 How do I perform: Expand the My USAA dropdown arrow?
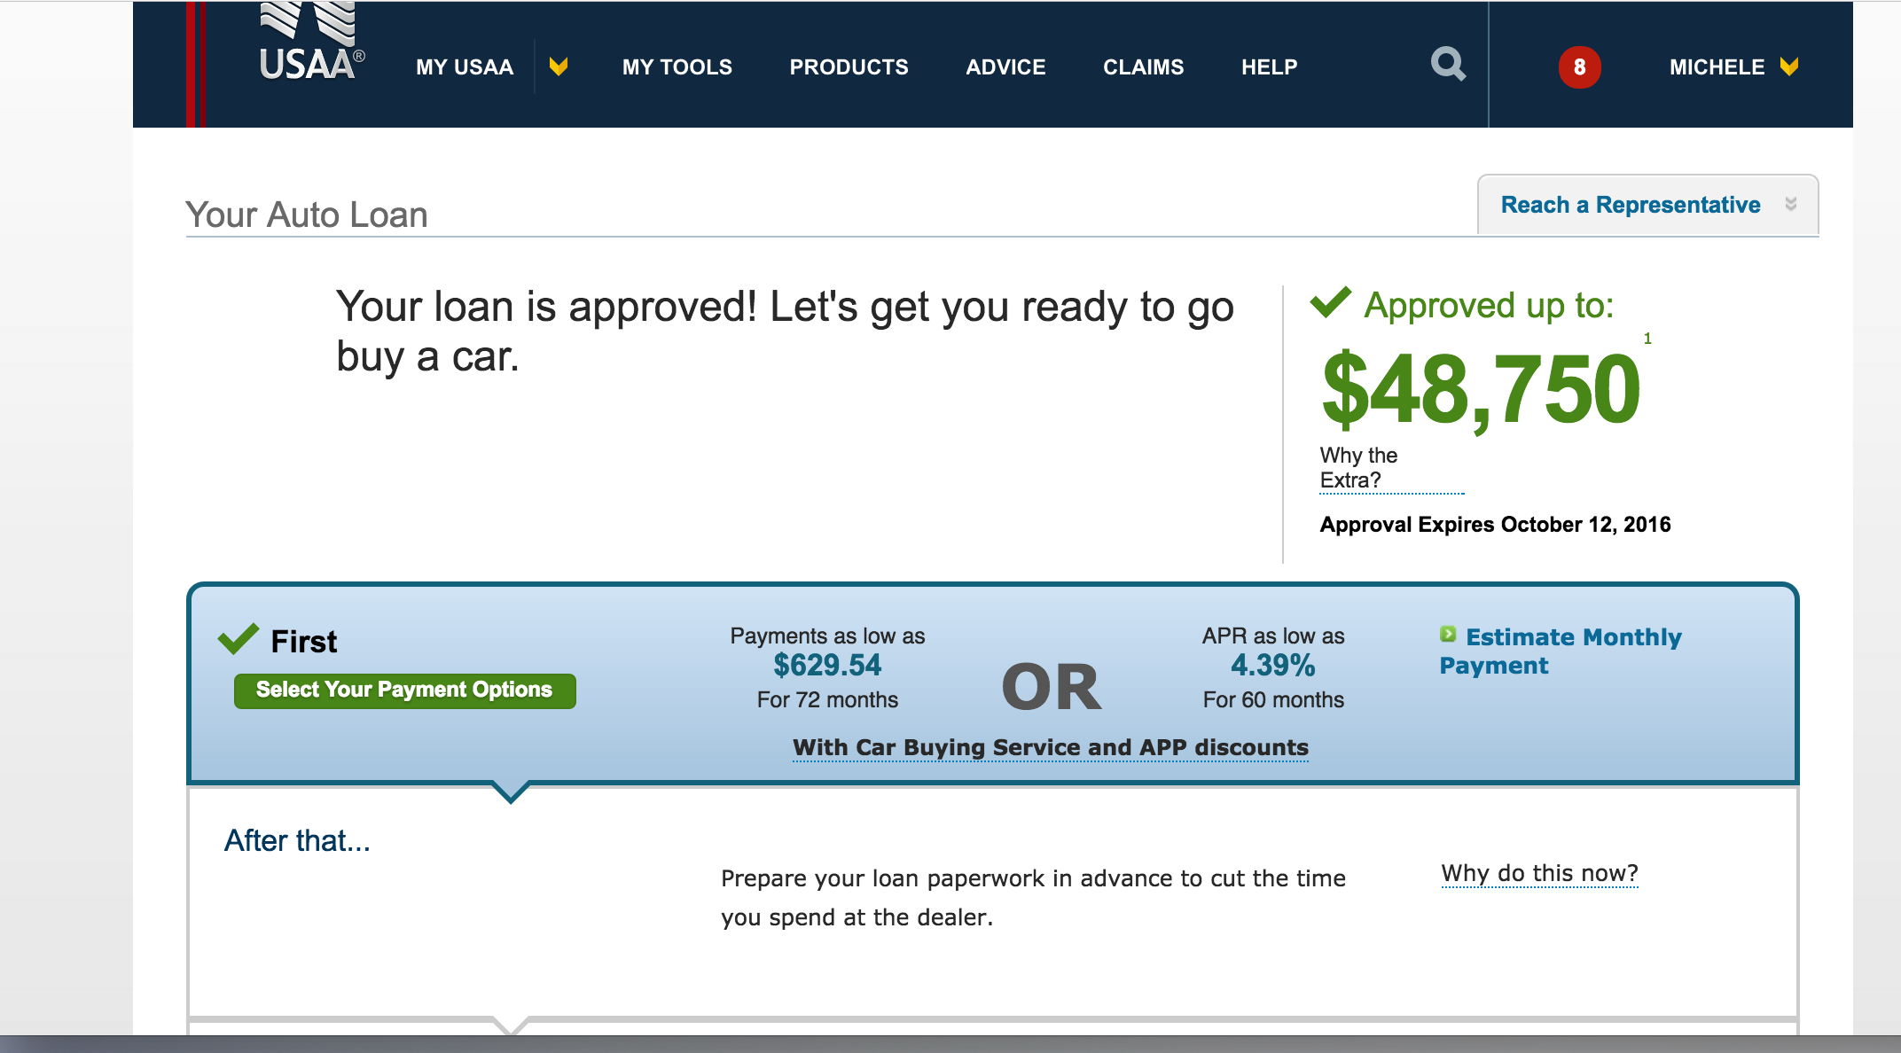tap(558, 66)
